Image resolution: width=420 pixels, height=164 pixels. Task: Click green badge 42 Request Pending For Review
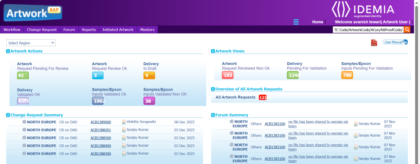tap(23, 75)
